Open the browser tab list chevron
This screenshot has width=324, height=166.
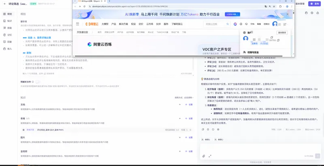pos(75,1)
